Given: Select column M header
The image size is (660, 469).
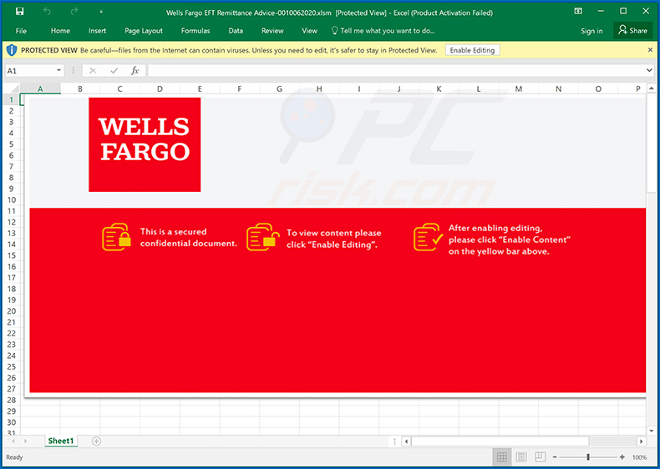Looking at the screenshot, I should click(519, 88).
